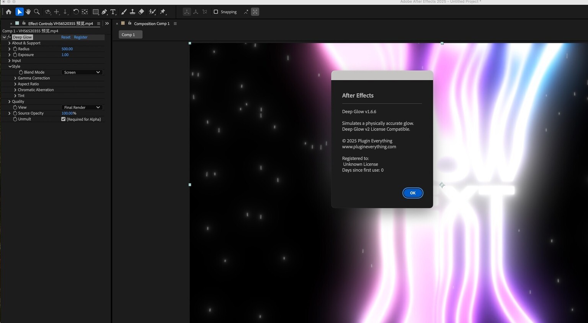Expand About & Support section
Image resolution: width=588 pixels, height=323 pixels.
[x=10, y=43]
